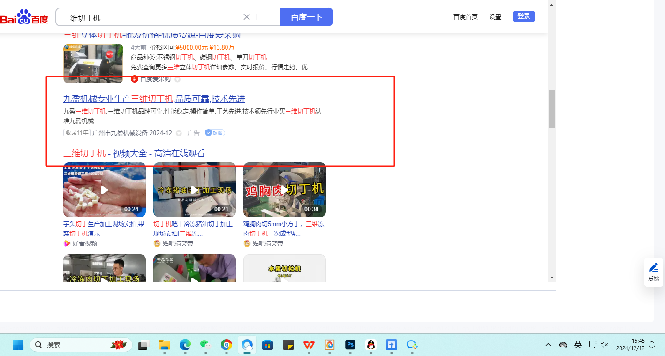Click 广州市九盈机械设备 source name
This screenshot has height=356, width=665.
point(120,133)
